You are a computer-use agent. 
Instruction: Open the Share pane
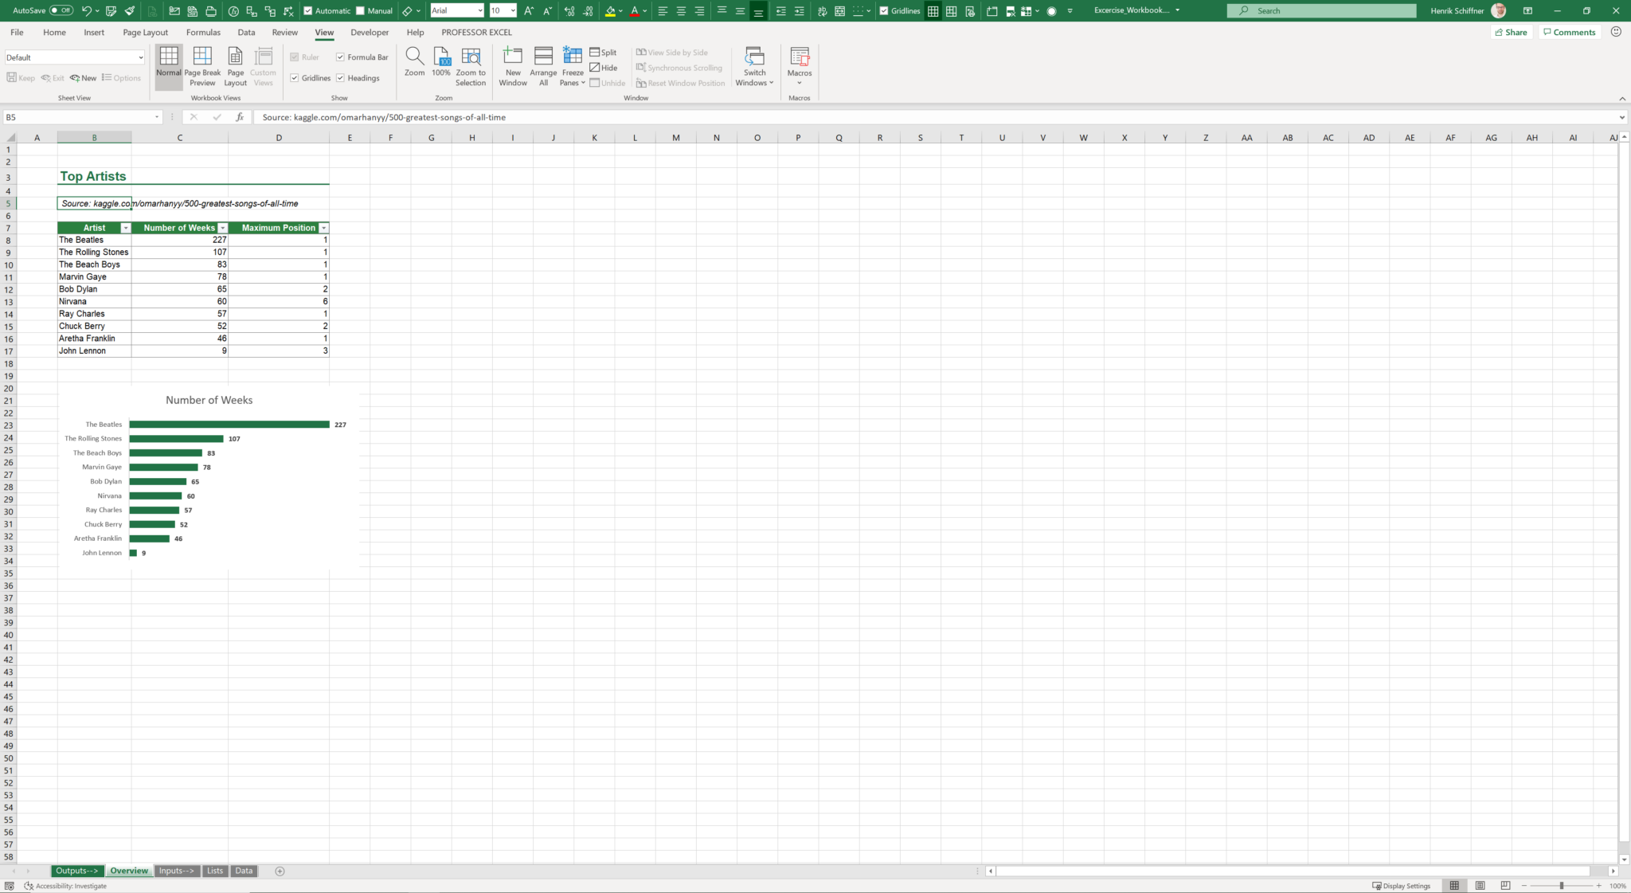tap(1511, 32)
